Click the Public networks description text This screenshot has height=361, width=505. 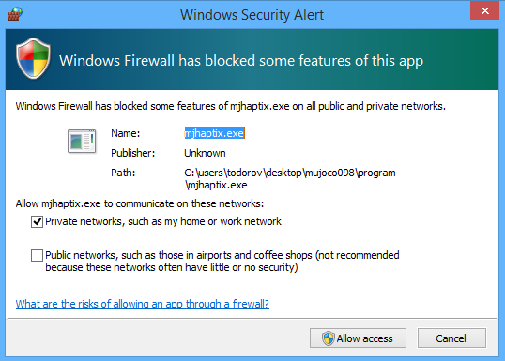pyautogui.click(x=222, y=262)
